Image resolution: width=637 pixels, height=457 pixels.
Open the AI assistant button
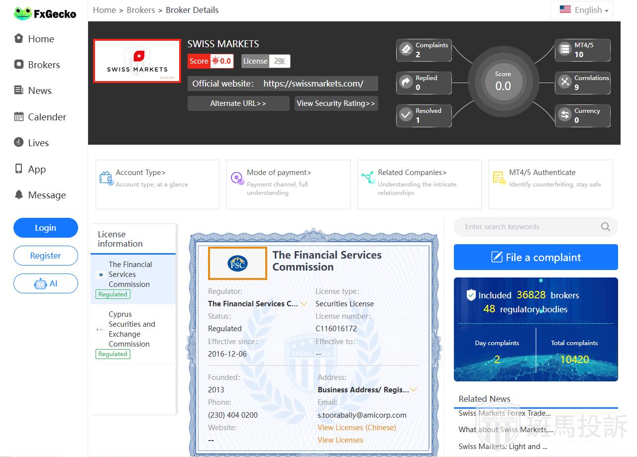(46, 283)
